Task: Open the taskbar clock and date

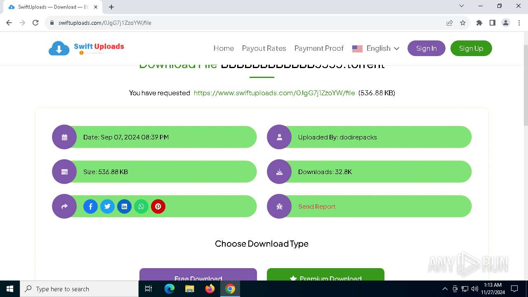Action: click(x=493, y=289)
